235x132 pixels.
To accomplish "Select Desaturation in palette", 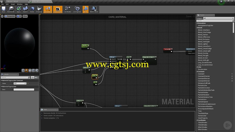I will tap(202, 69).
